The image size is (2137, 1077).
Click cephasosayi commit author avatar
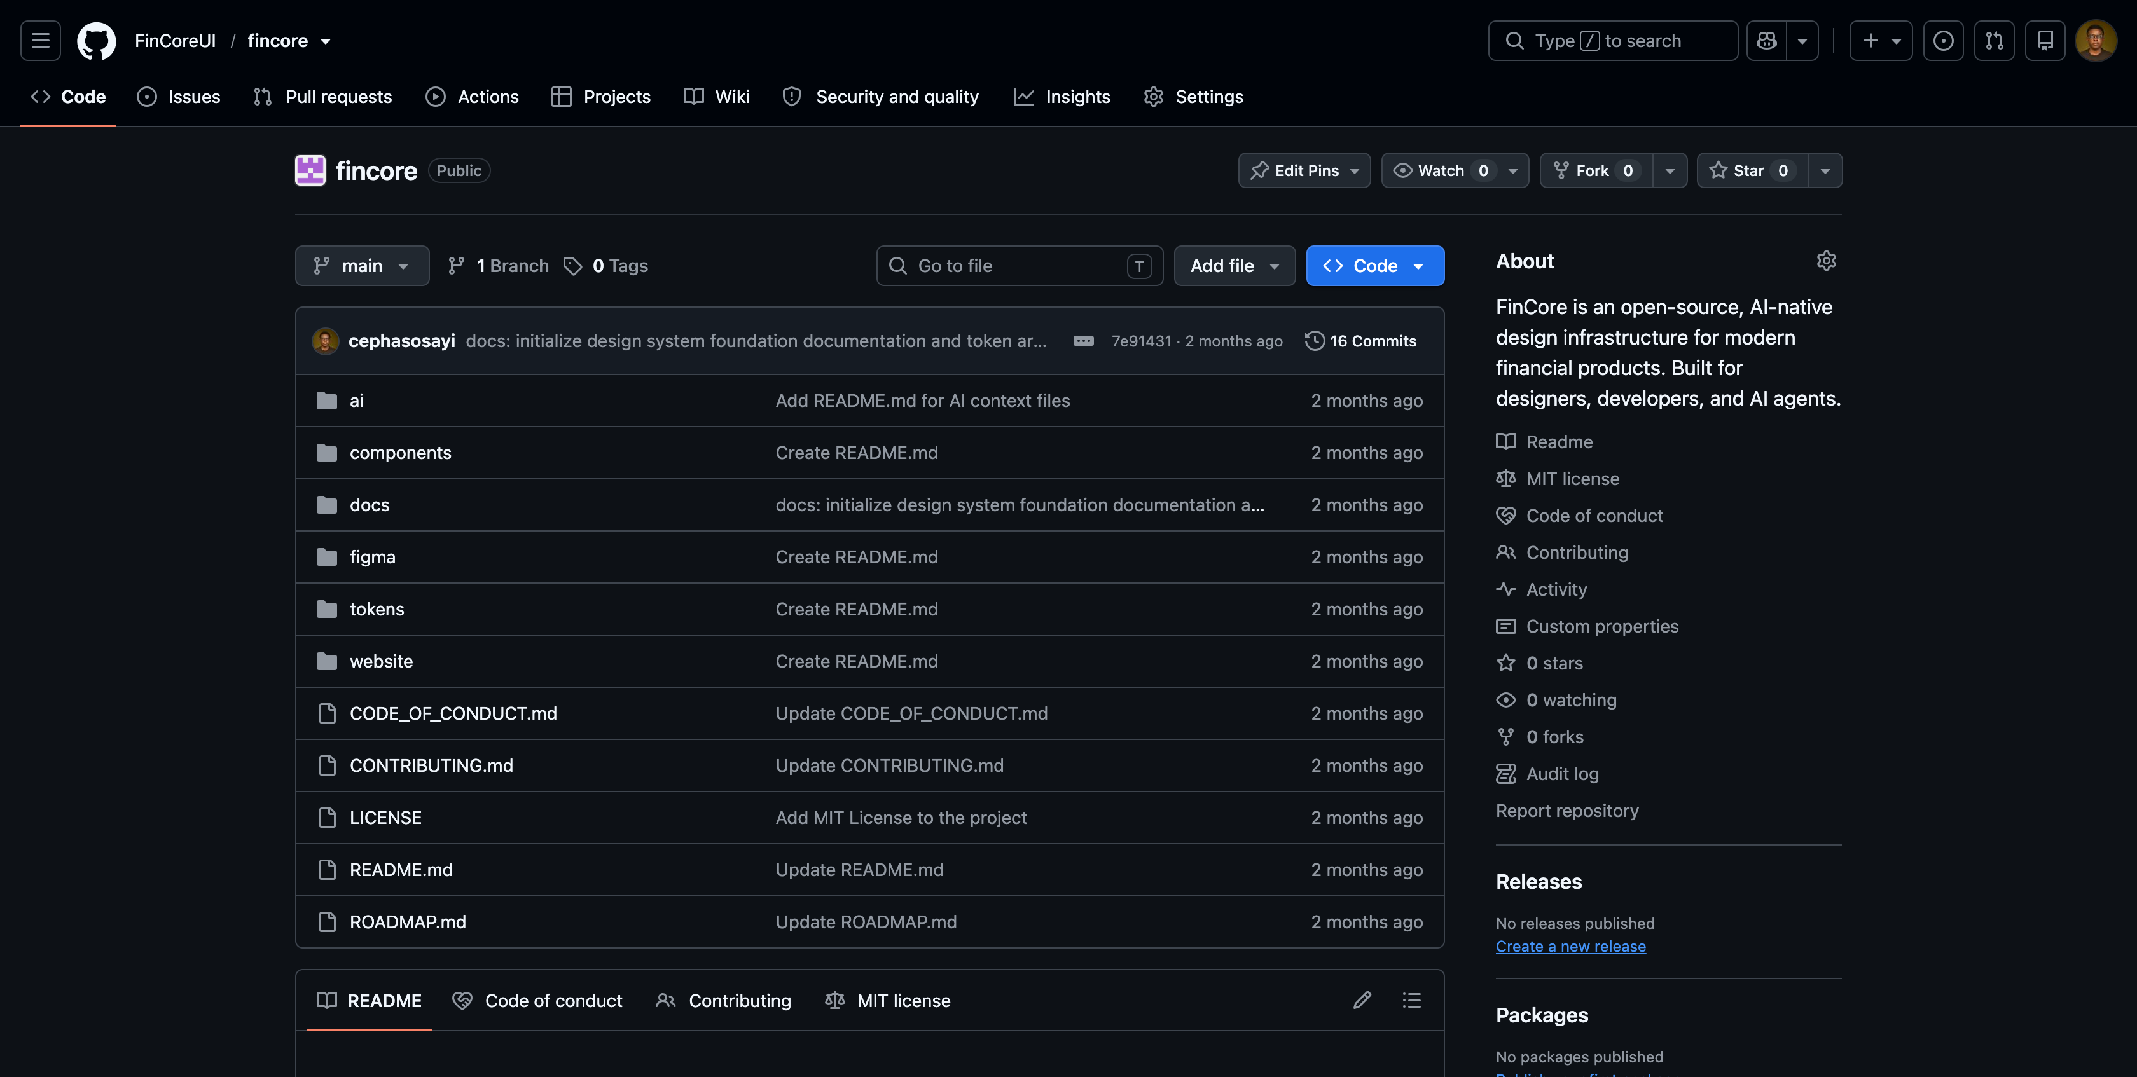(325, 341)
